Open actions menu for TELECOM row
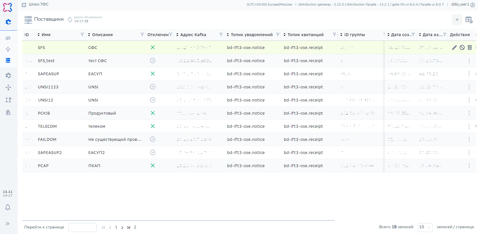This screenshot has width=478, height=234. pyautogui.click(x=469, y=126)
